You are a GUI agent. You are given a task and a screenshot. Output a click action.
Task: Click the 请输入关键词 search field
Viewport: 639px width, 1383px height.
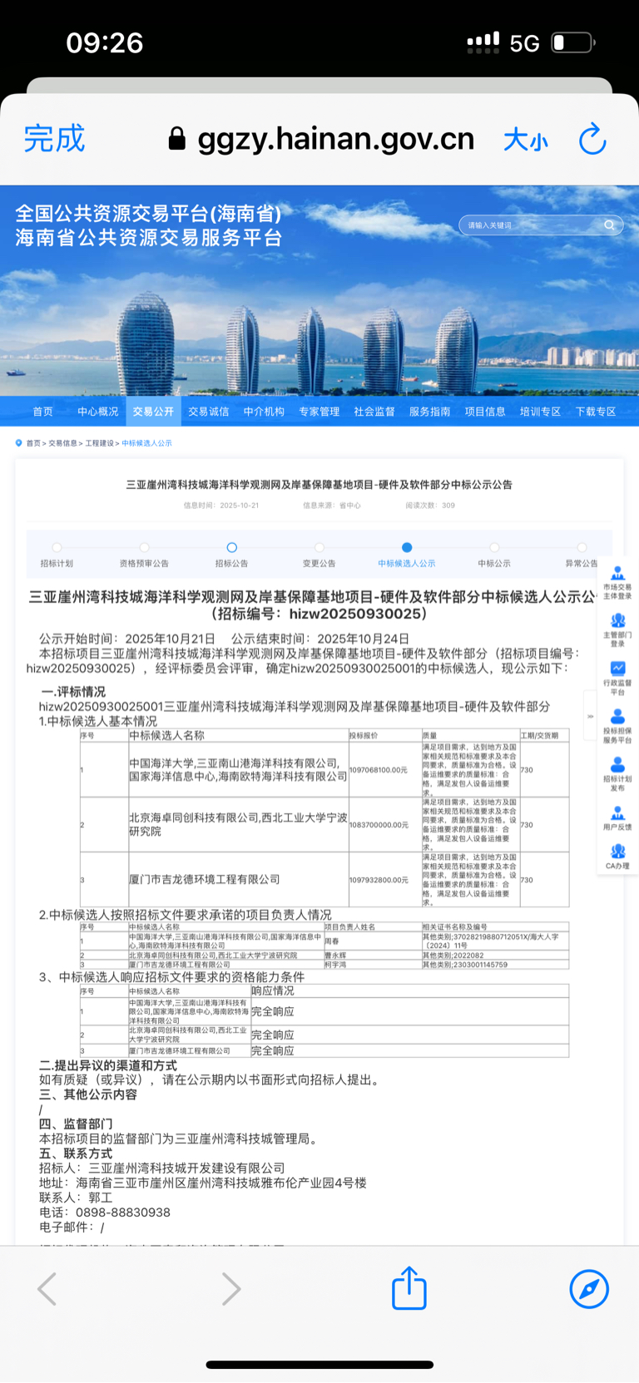coord(531,225)
